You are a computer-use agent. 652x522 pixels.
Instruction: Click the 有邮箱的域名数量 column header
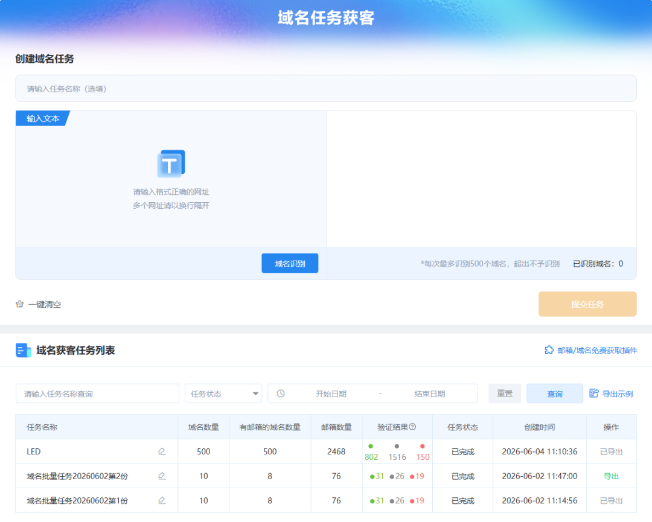coord(270,427)
